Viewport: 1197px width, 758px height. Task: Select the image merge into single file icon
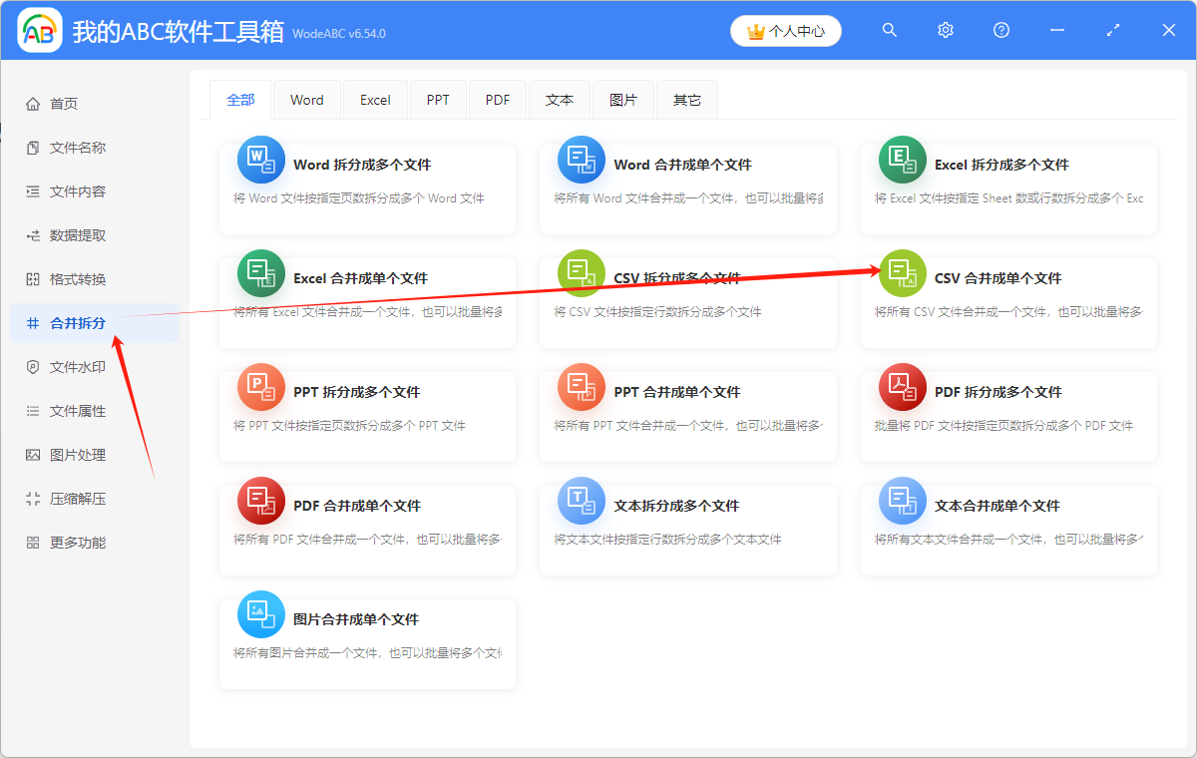tap(261, 615)
